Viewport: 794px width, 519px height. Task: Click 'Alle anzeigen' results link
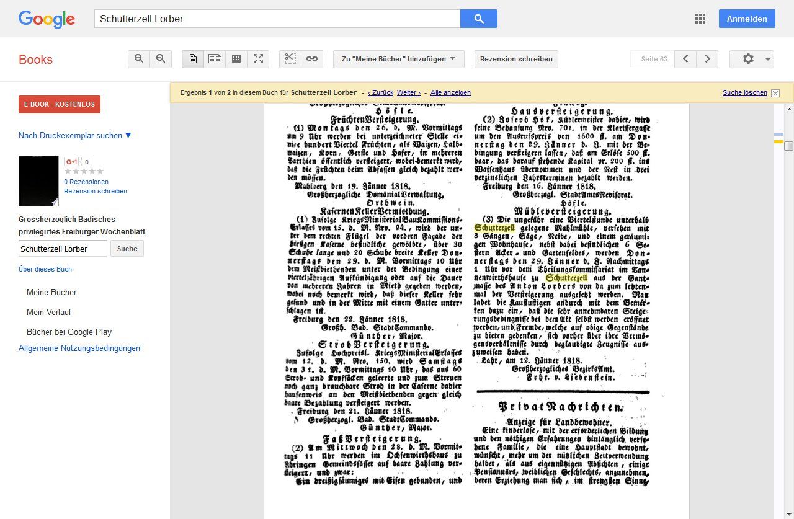pos(450,92)
